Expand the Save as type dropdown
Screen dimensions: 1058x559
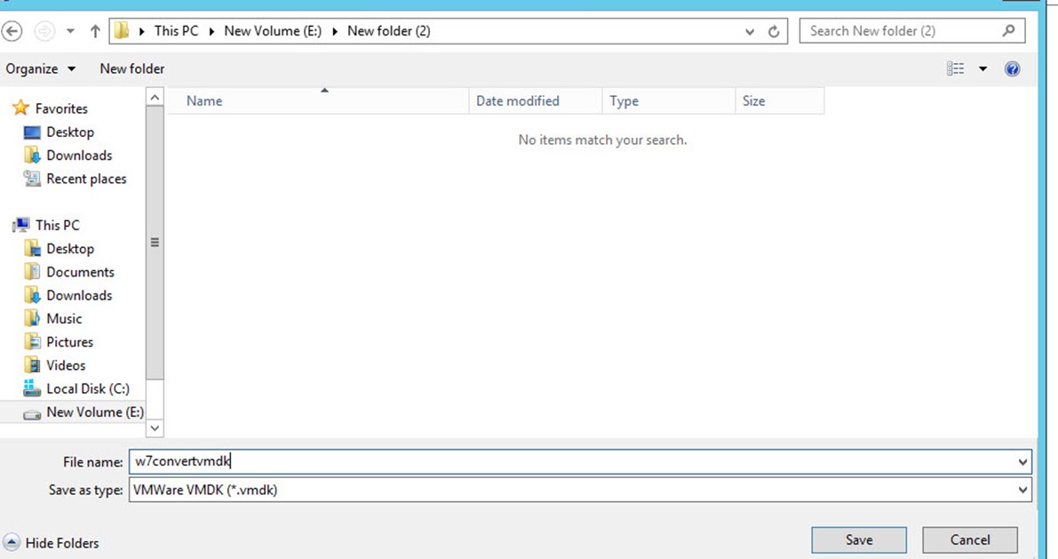[x=1023, y=490]
